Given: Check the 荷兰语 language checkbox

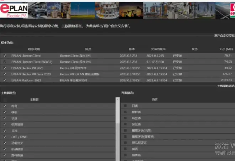Looking at the screenshot, I should coord(125,118).
